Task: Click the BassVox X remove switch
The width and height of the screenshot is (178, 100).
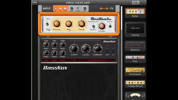Action: [113, 50]
